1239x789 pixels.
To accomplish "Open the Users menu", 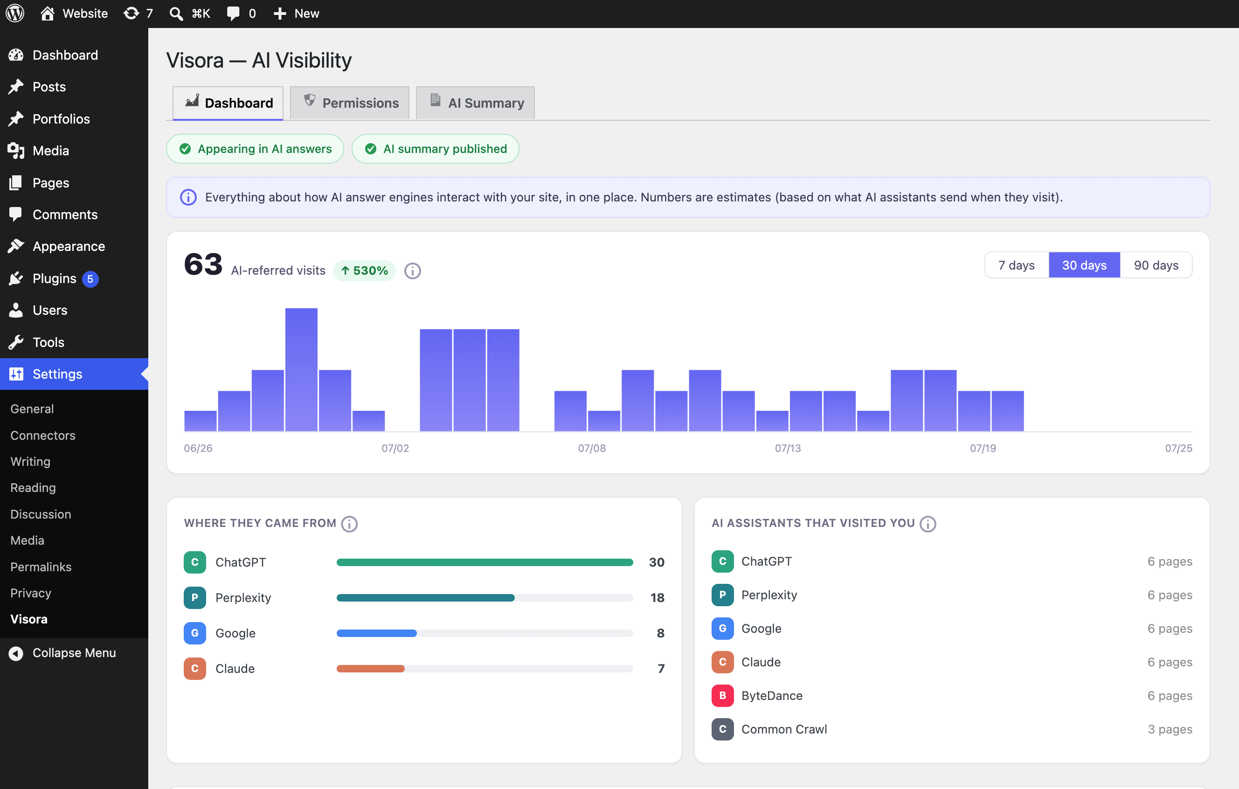I will (x=74, y=311).
